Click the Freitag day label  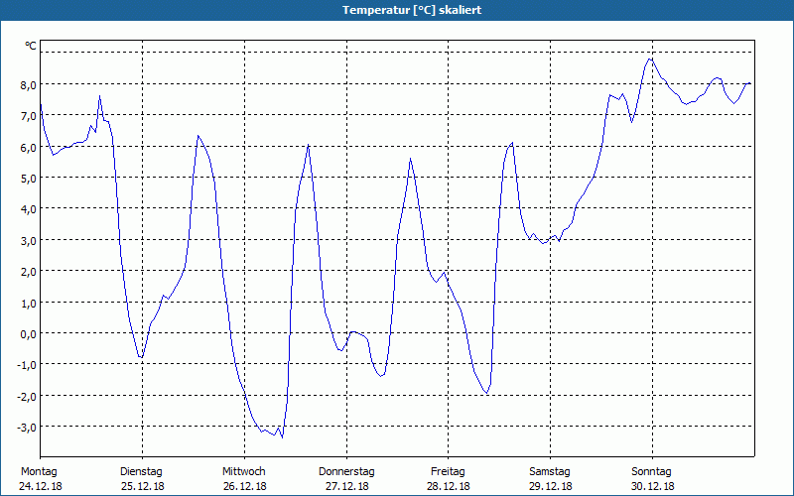pos(448,472)
